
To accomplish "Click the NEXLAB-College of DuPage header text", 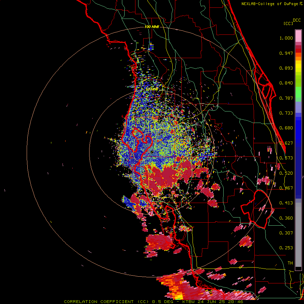I will point(270,4).
